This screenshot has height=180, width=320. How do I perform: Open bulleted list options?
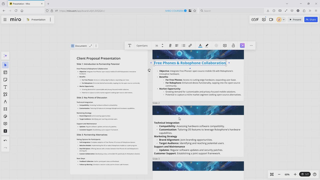(x=183, y=45)
